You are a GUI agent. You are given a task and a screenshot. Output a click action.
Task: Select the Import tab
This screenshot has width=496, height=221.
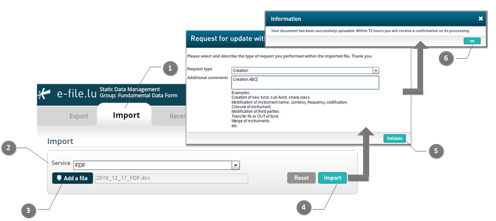pyautogui.click(x=126, y=115)
